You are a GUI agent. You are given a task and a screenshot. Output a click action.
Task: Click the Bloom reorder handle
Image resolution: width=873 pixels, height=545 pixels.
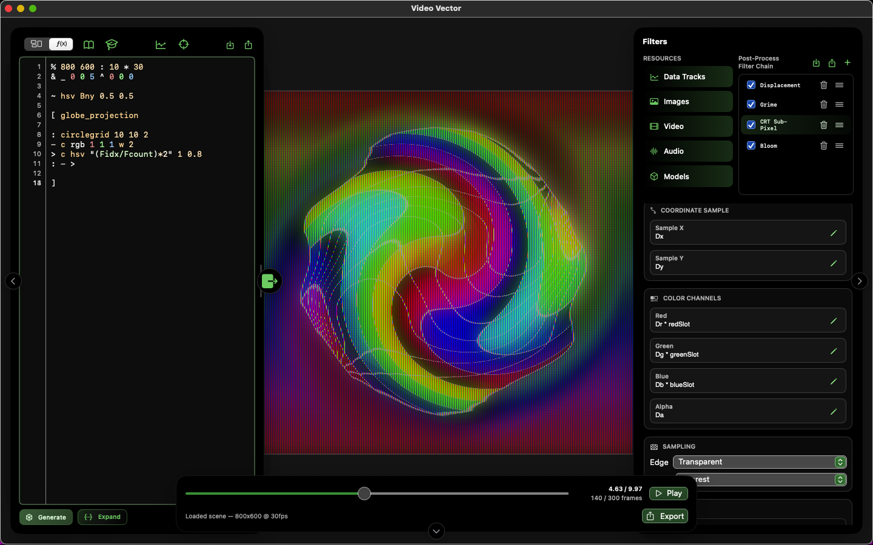pos(840,146)
